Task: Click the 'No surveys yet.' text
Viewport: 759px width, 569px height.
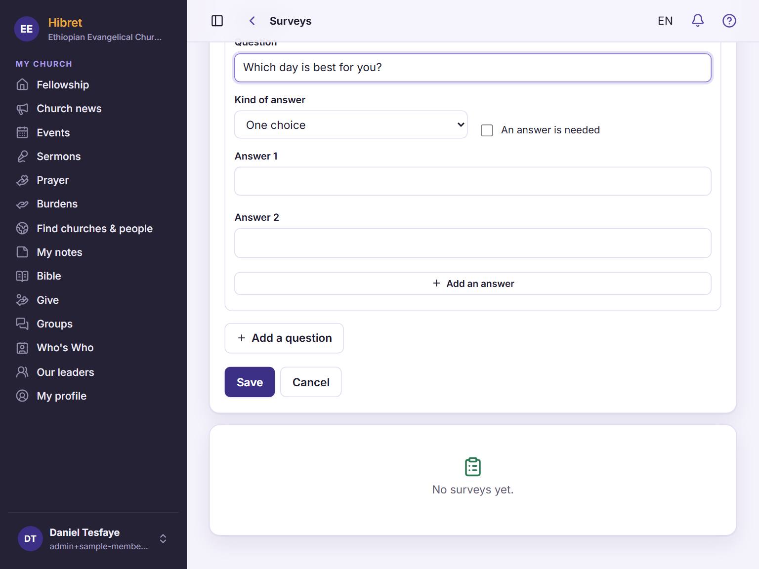Action: pos(473,489)
